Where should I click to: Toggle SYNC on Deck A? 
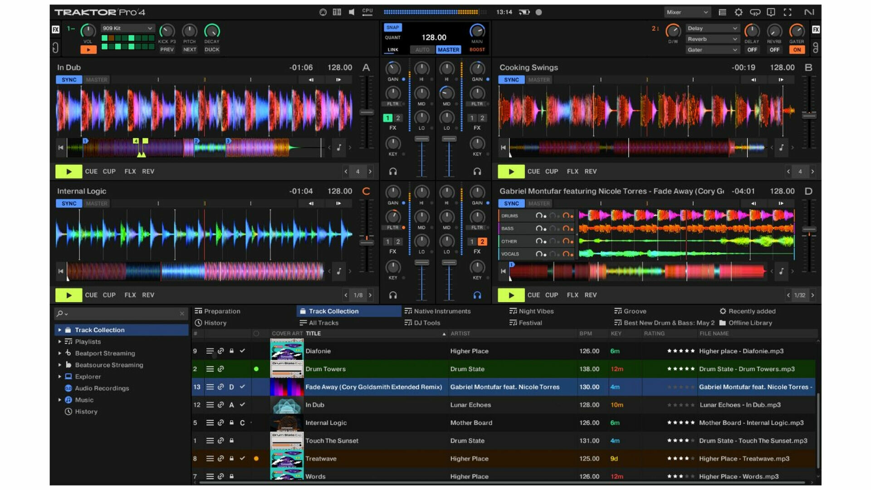pyautogui.click(x=69, y=80)
